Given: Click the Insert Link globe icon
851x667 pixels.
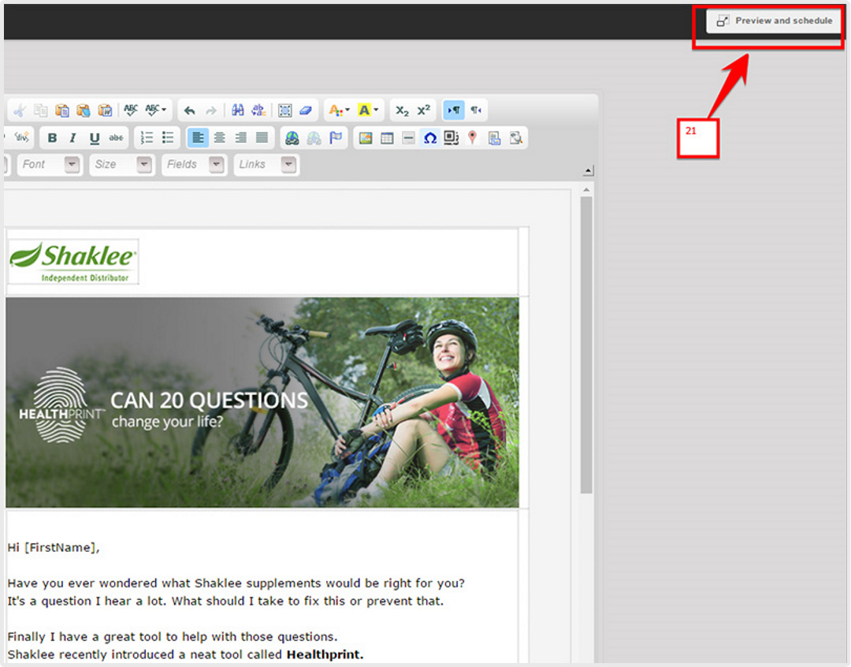Looking at the screenshot, I should point(292,139).
